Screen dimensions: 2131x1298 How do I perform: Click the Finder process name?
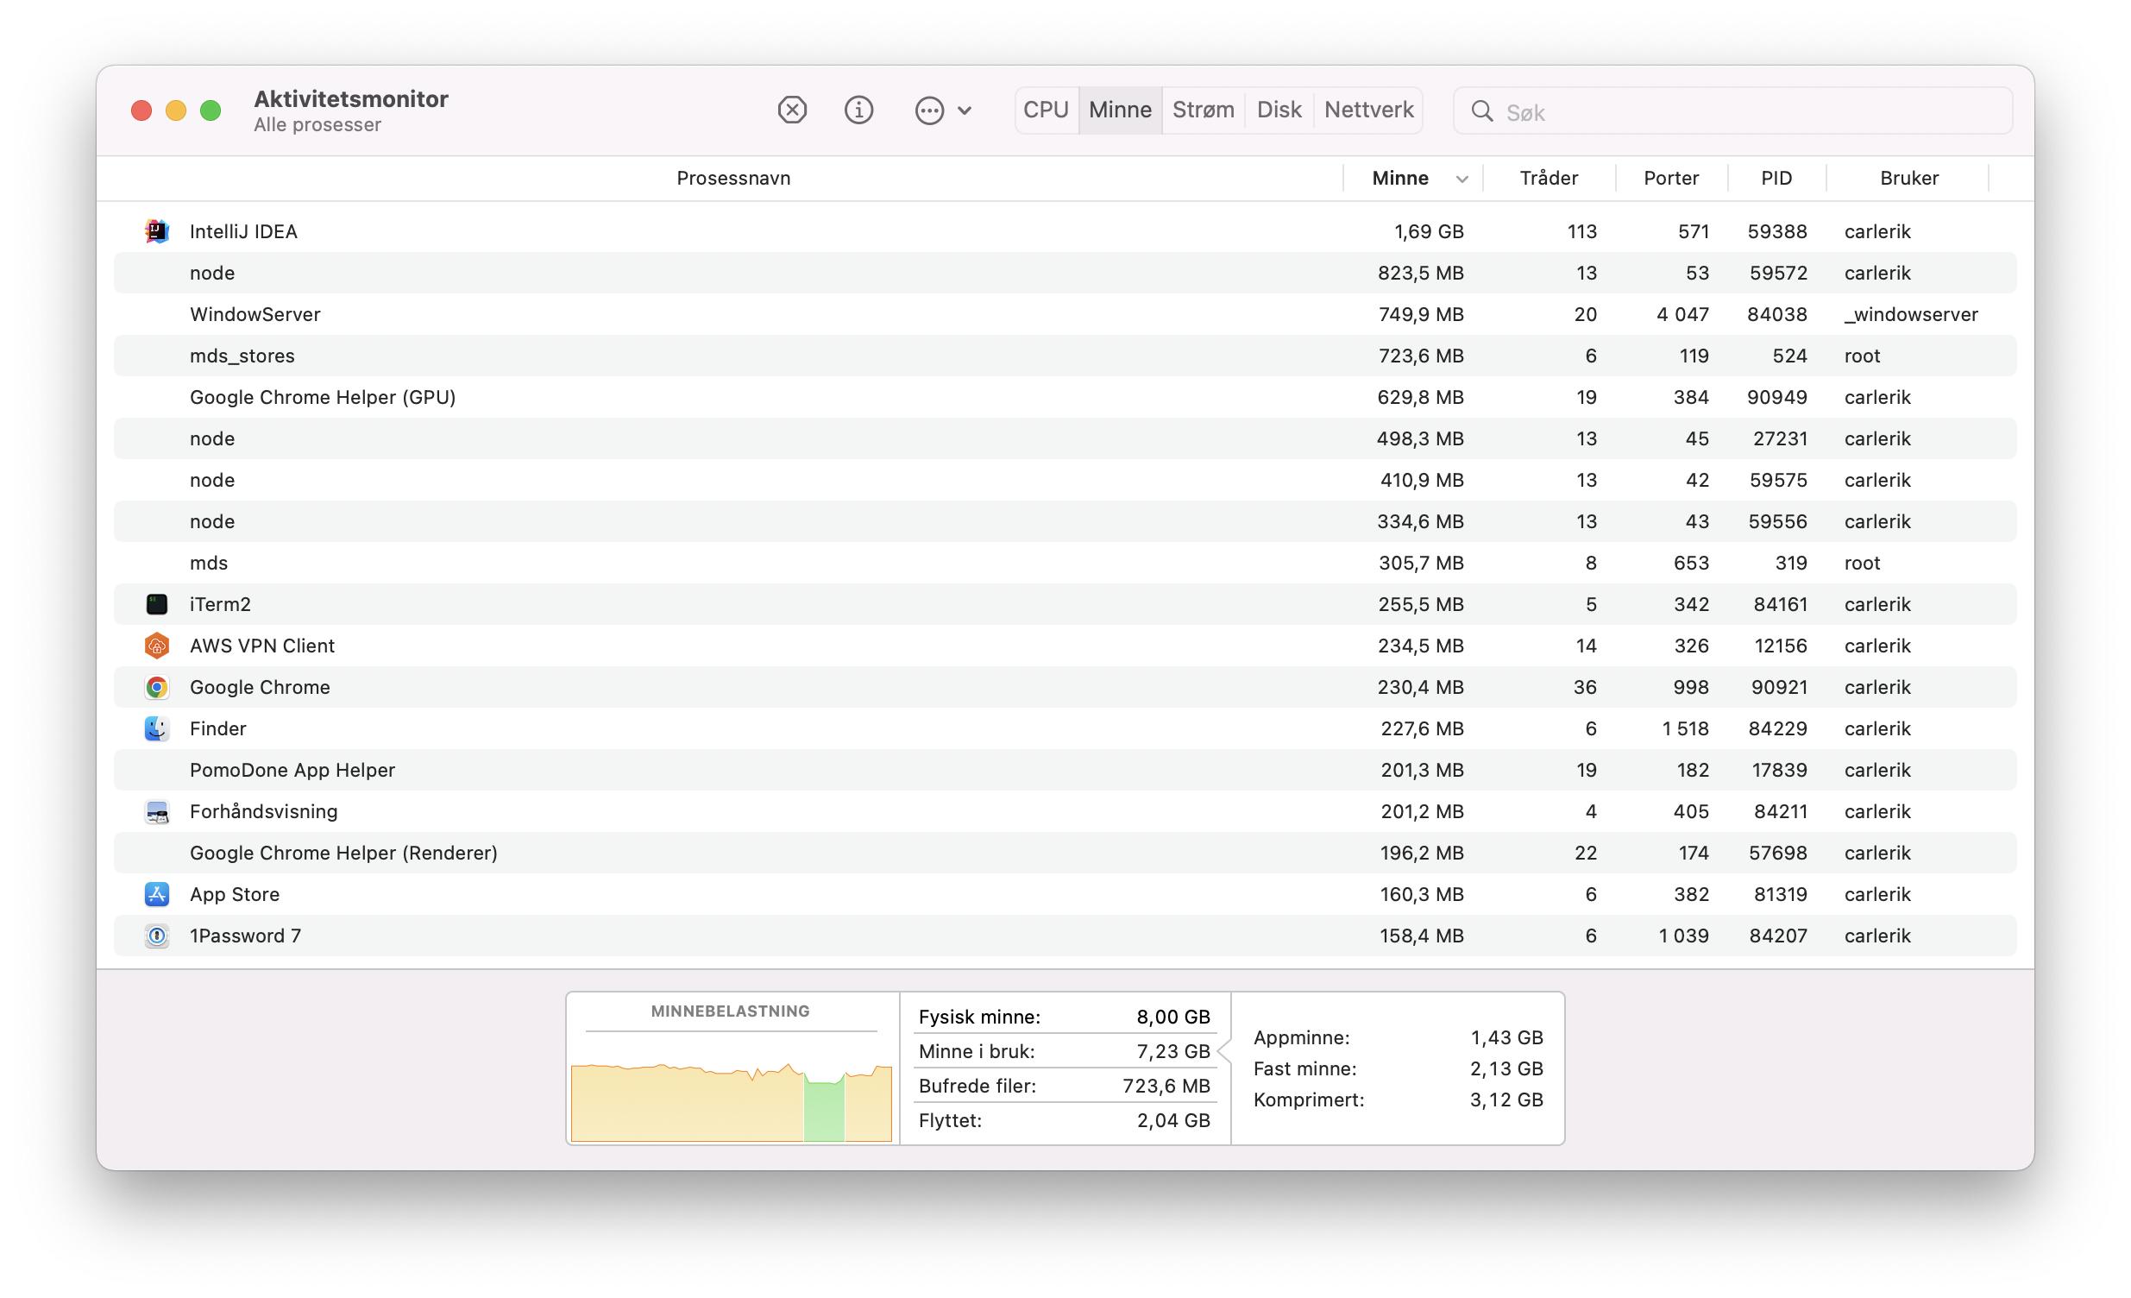[x=217, y=728]
